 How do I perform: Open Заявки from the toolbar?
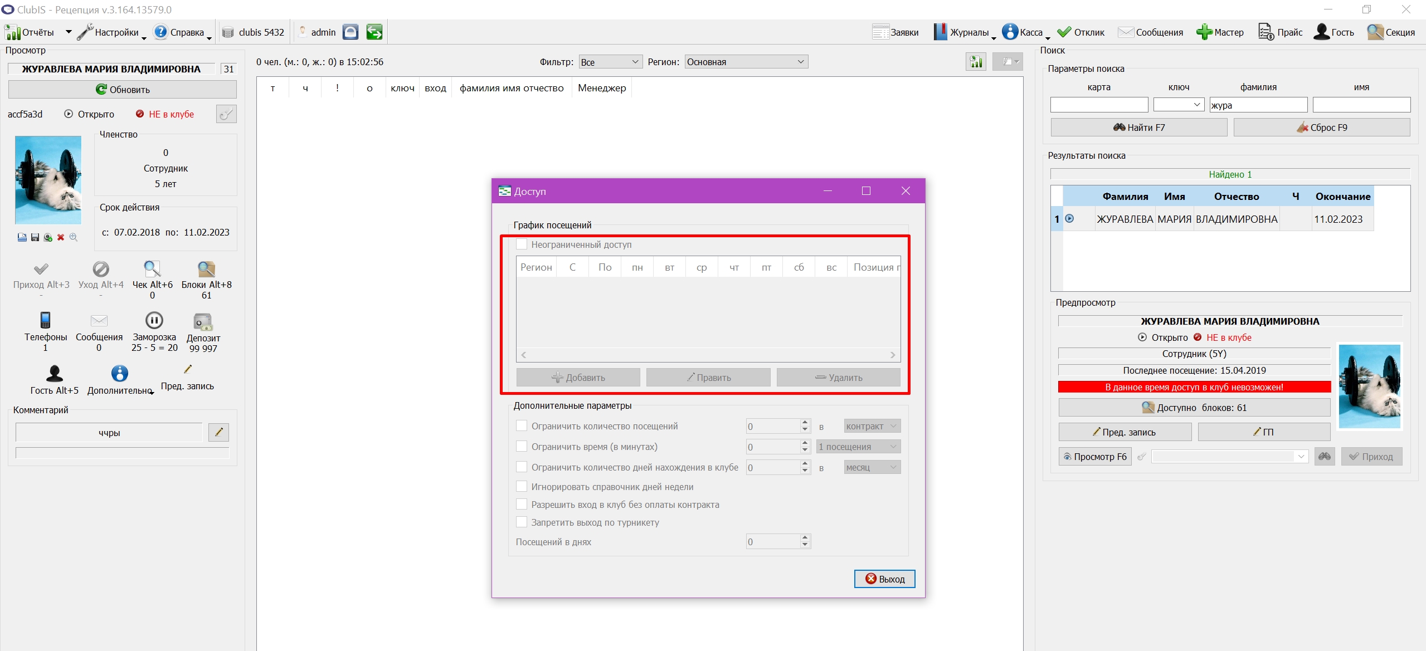click(895, 32)
